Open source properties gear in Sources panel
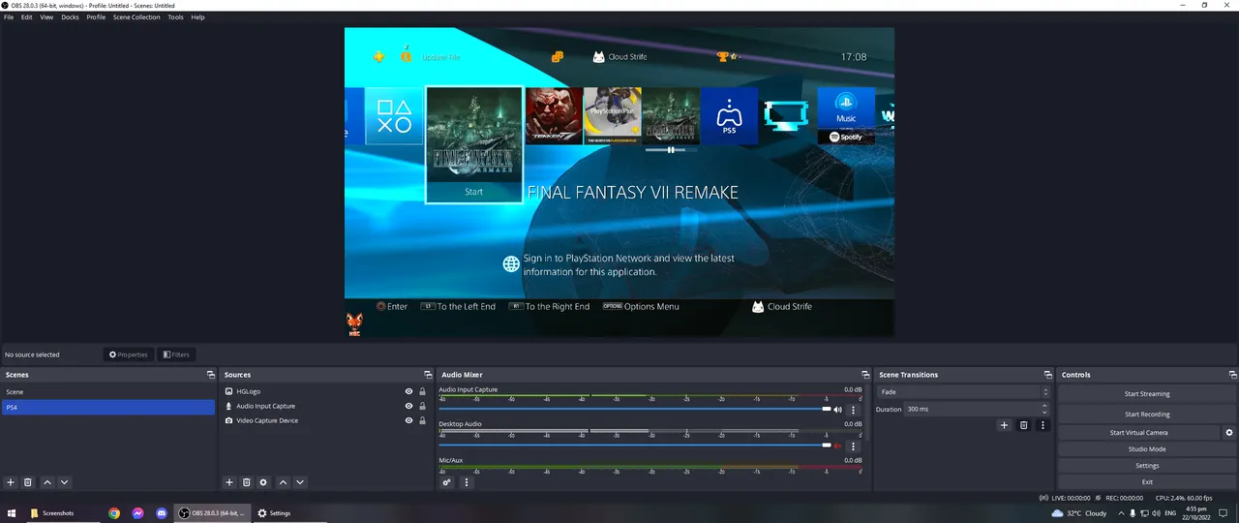Screen dimensions: 1239x523 click(x=263, y=482)
